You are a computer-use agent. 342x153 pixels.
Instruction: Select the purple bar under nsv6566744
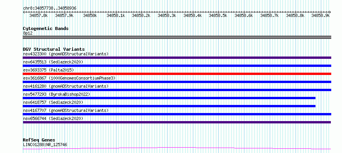[177, 122]
